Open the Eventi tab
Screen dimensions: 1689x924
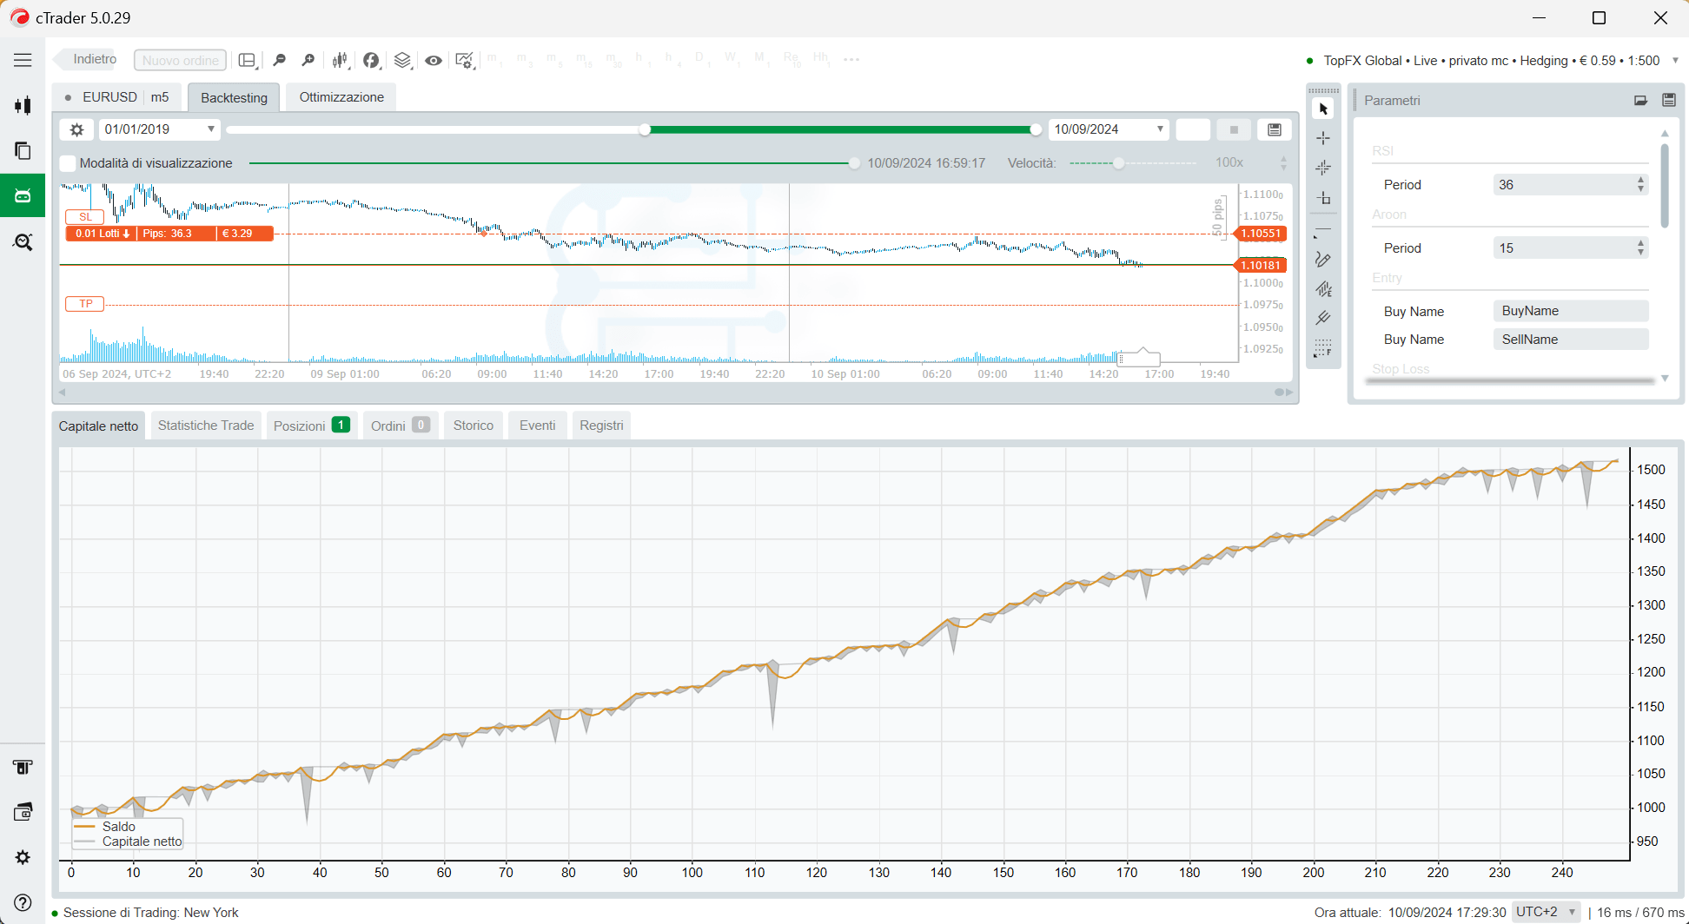click(537, 426)
